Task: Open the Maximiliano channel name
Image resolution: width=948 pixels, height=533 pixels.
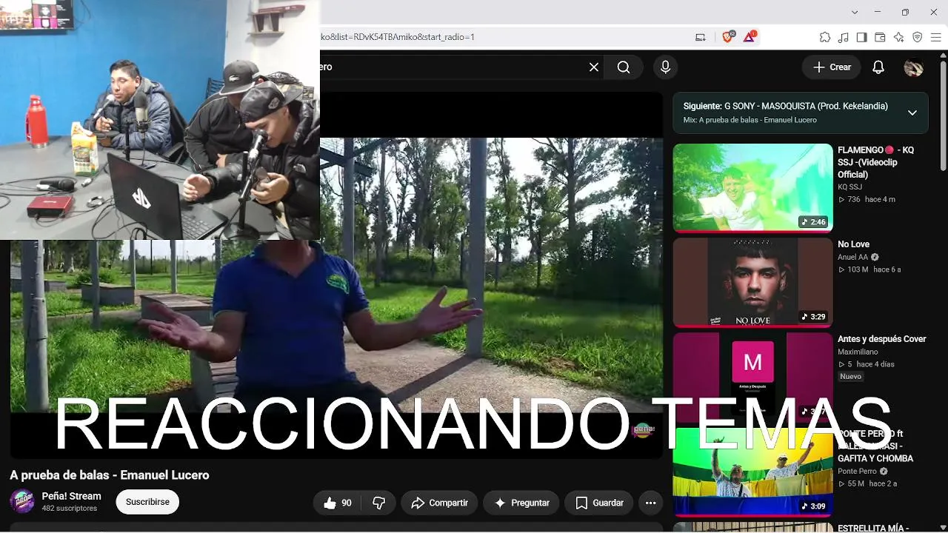Action: 858,352
